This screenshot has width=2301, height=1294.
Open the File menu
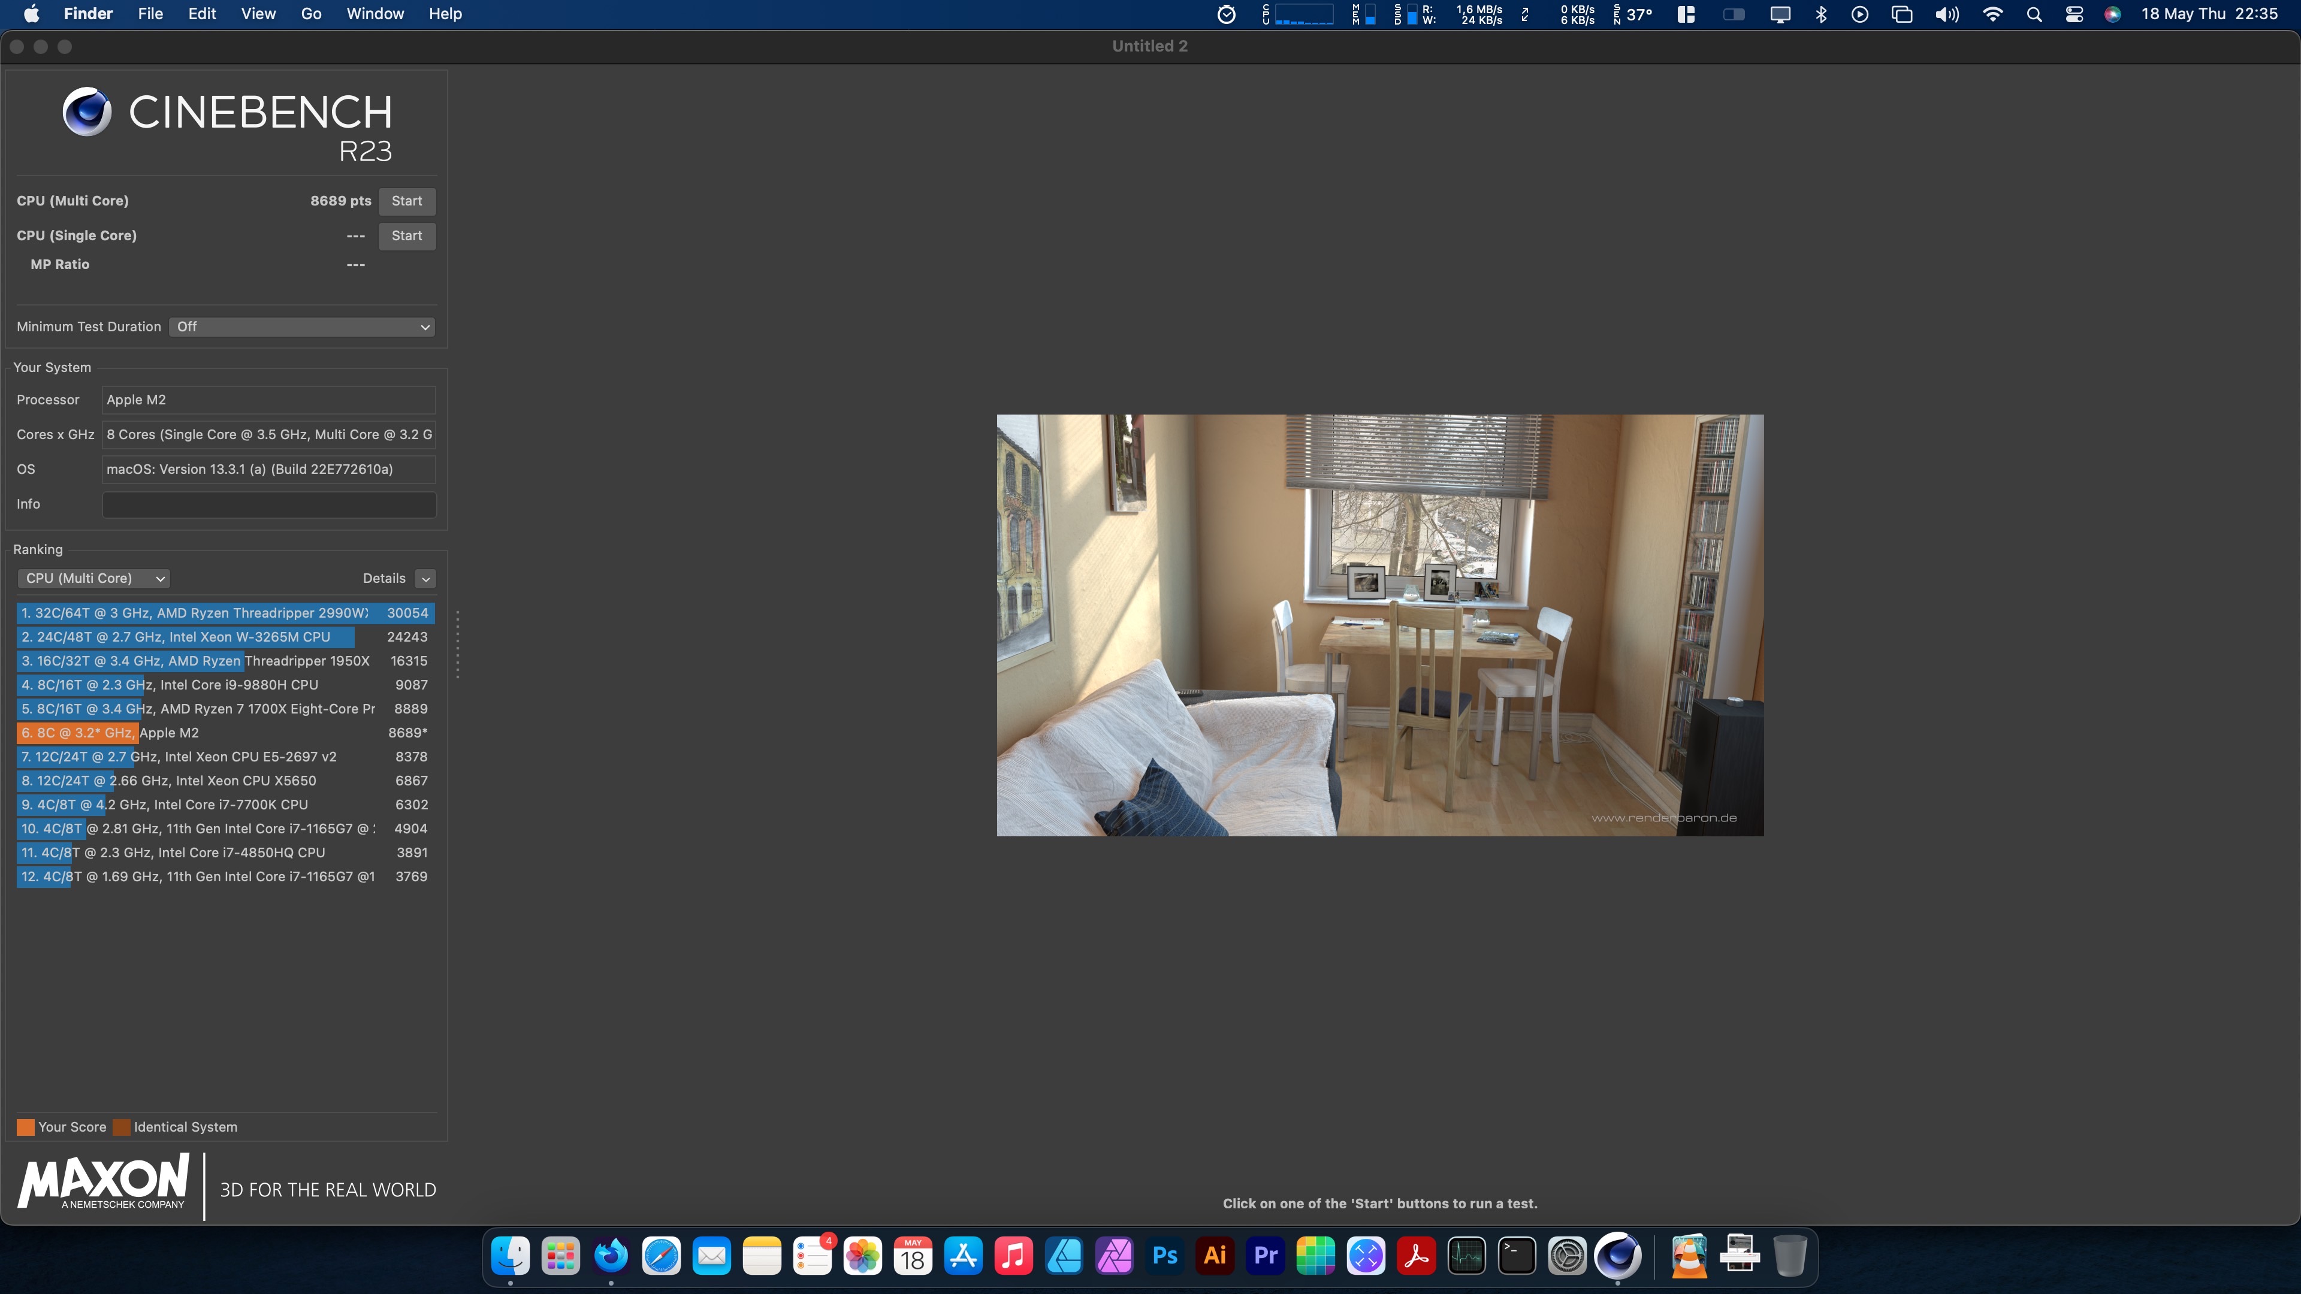(150, 13)
